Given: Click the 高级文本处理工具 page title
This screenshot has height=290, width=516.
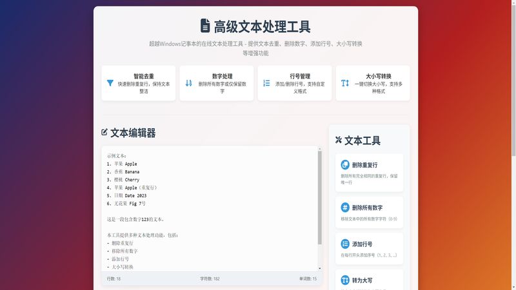Looking at the screenshot, I should click(x=262, y=26).
